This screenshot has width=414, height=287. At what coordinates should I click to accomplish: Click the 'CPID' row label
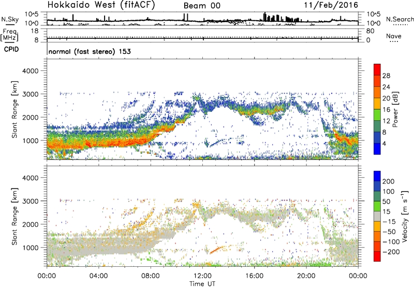pos(11,49)
